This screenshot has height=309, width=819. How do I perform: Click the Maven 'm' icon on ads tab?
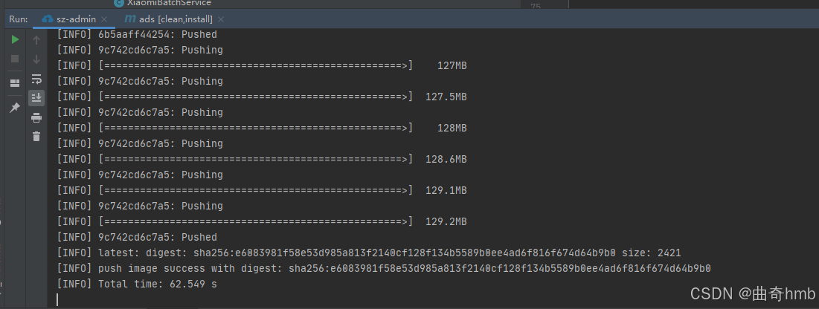pos(130,19)
